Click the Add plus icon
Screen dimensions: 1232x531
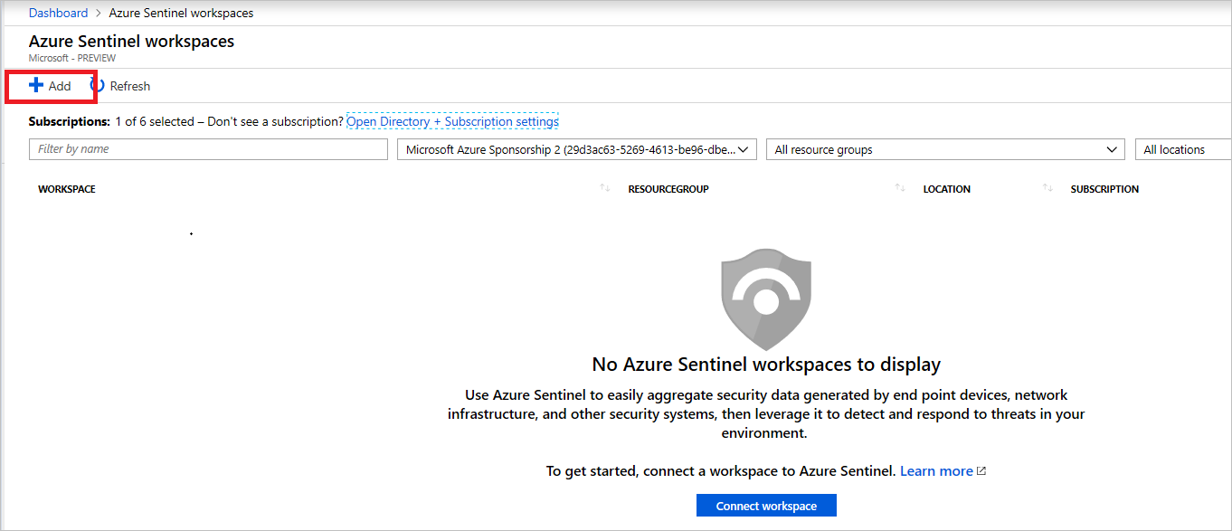tap(36, 85)
